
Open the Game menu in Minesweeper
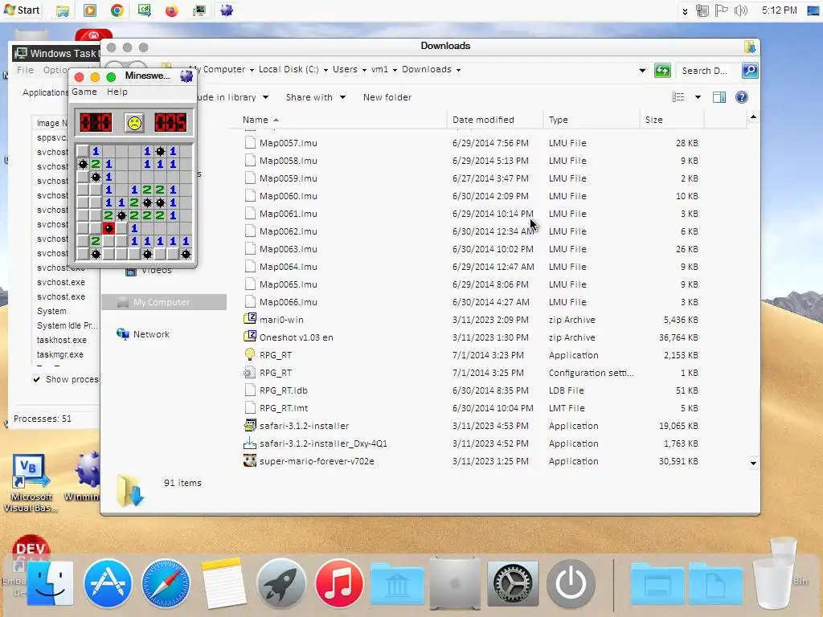(x=84, y=92)
